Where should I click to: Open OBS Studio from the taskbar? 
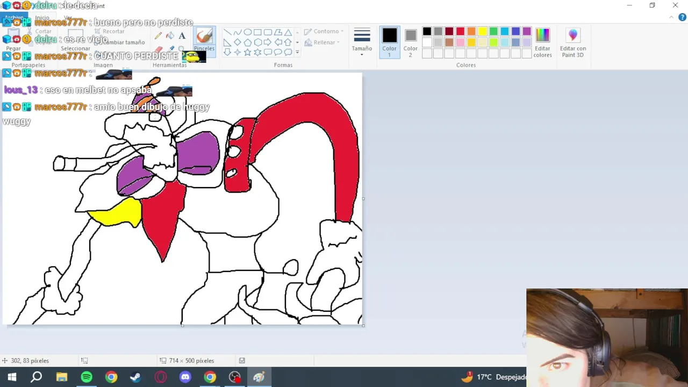[235, 377]
